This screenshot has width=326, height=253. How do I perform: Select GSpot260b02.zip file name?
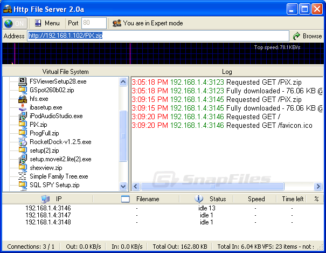(x=52, y=90)
